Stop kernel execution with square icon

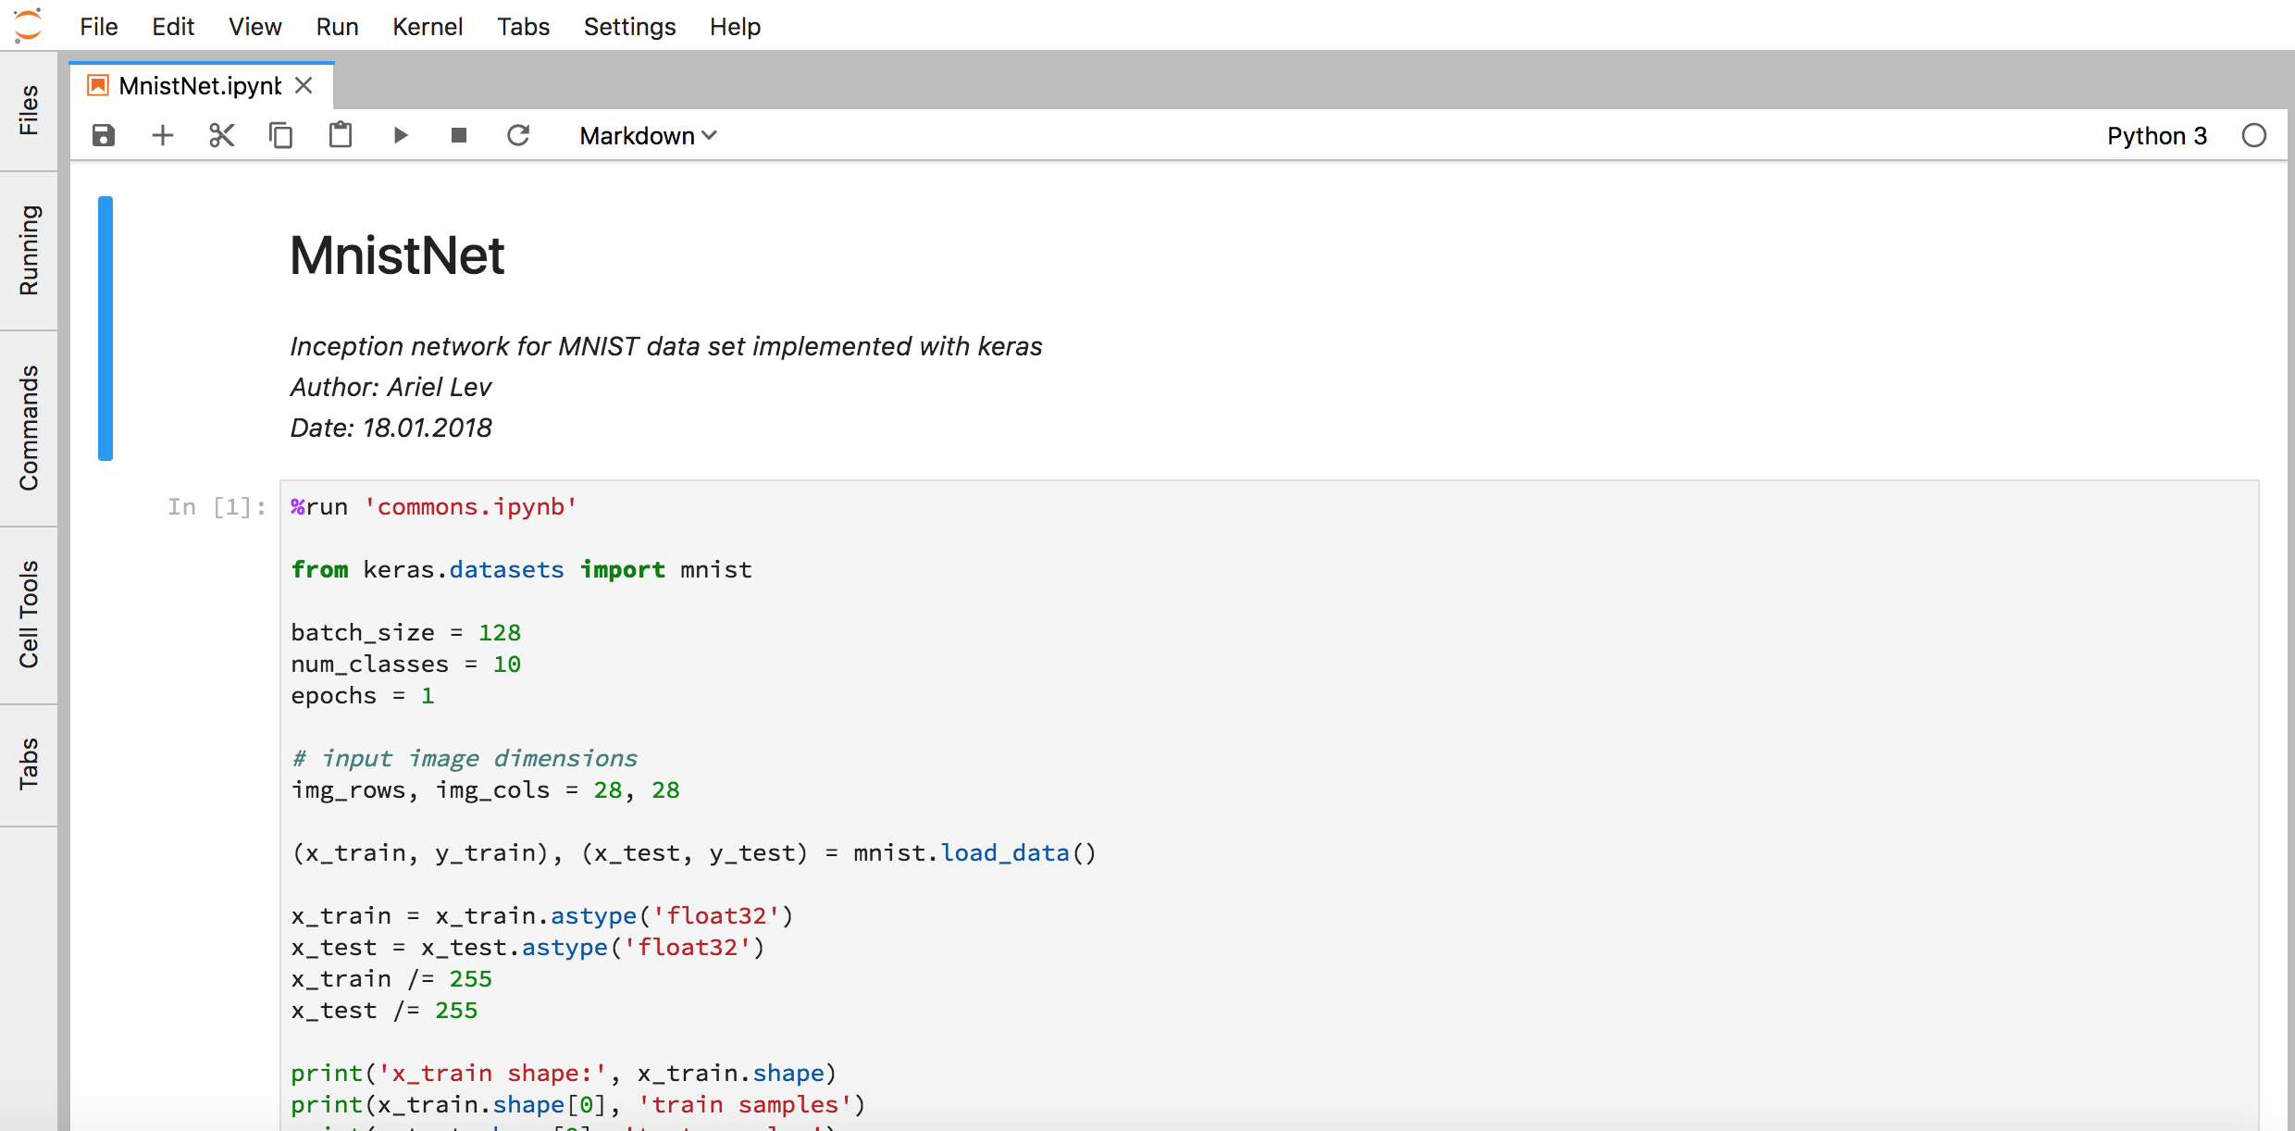[x=459, y=136]
